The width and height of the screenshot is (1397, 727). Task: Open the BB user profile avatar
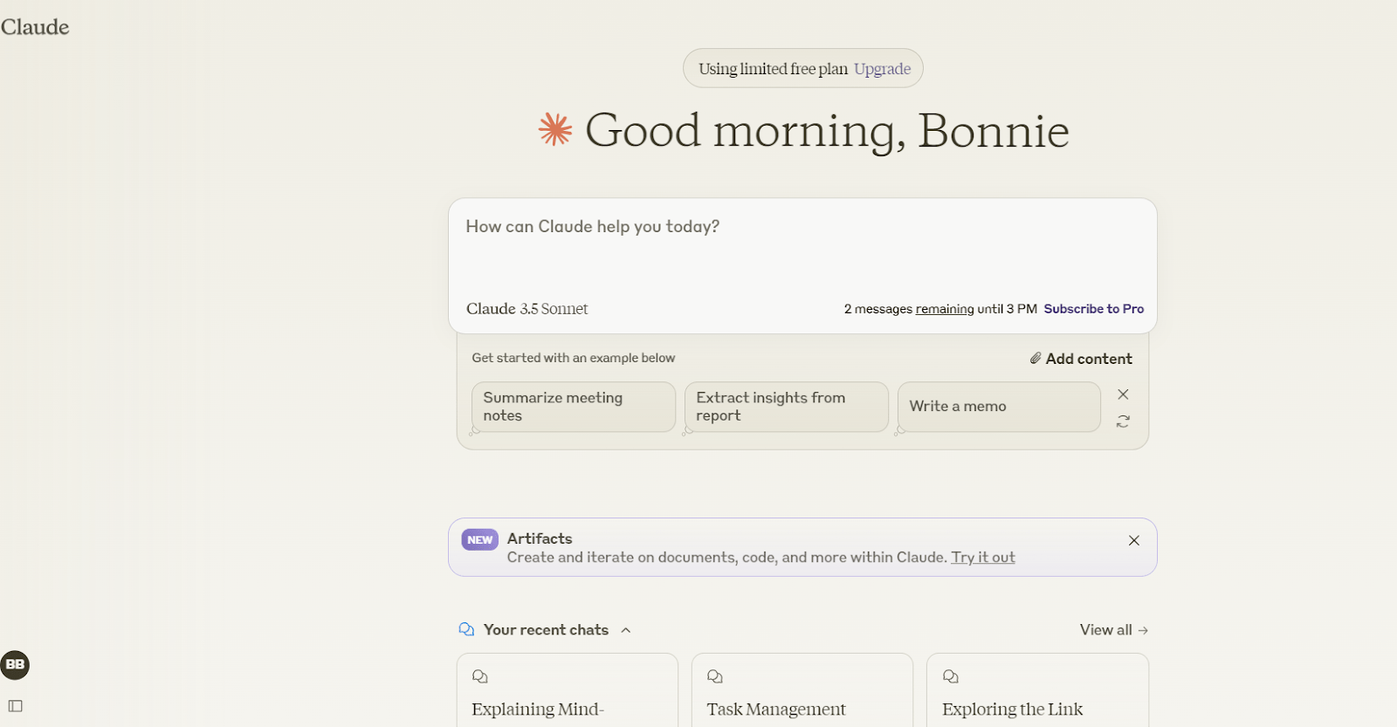pyautogui.click(x=15, y=665)
